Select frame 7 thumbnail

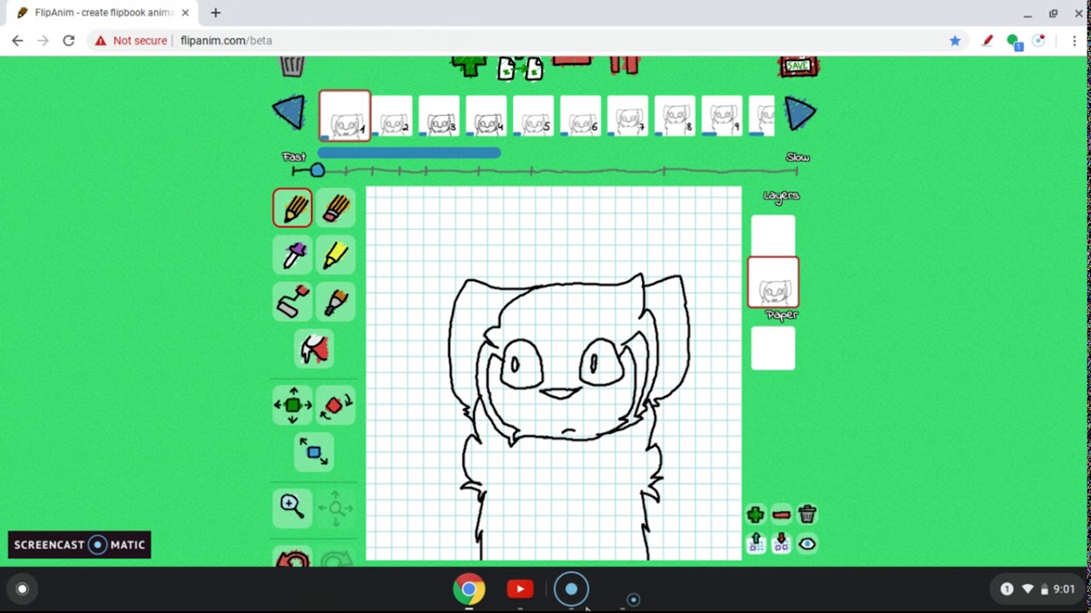(x=627, y=116)
